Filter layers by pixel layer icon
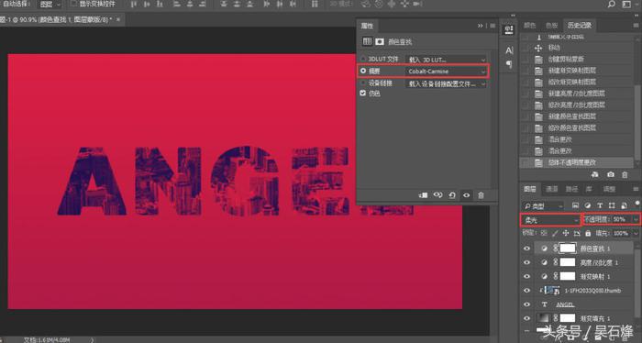The width and height of the screenshot is (642, 343). [575, 205]
